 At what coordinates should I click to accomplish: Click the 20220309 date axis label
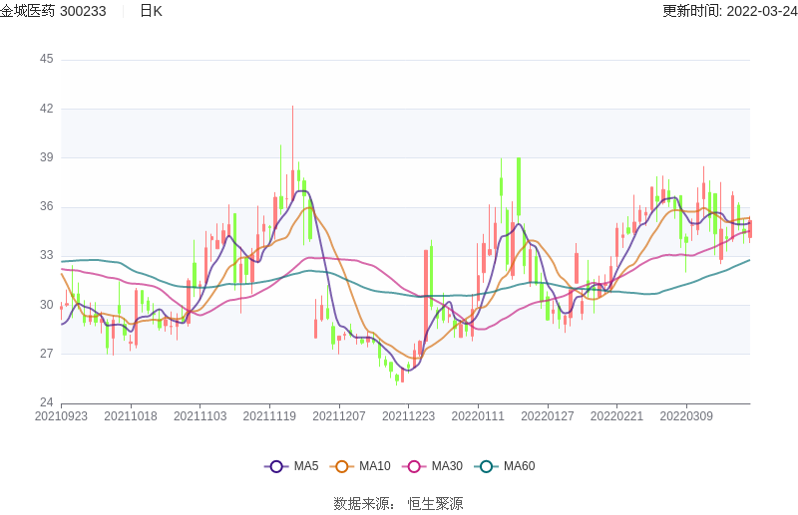coord(686,415)
